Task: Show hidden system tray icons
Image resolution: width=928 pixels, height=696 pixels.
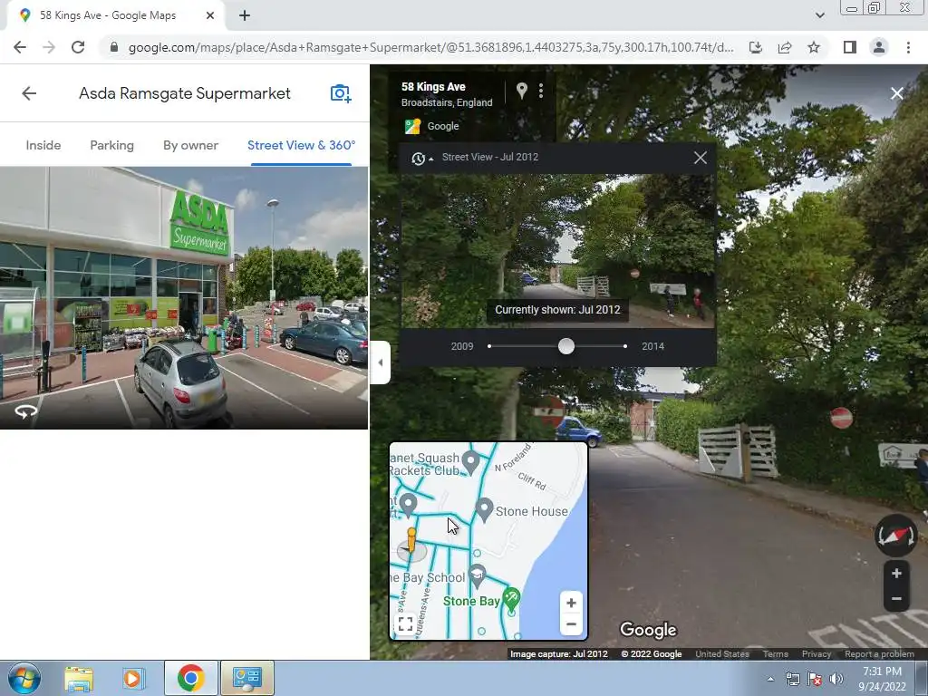Action: 770,679
